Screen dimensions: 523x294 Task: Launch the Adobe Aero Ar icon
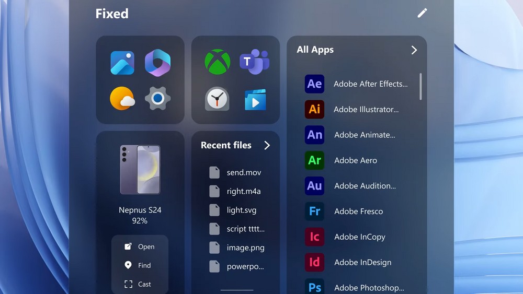point(314,160)
